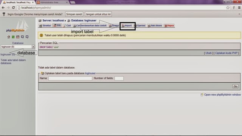Bookmark this page with the star icon
The width and height of the screenshot is (242, 136).
pyautogui.click(x=228, y=8)
